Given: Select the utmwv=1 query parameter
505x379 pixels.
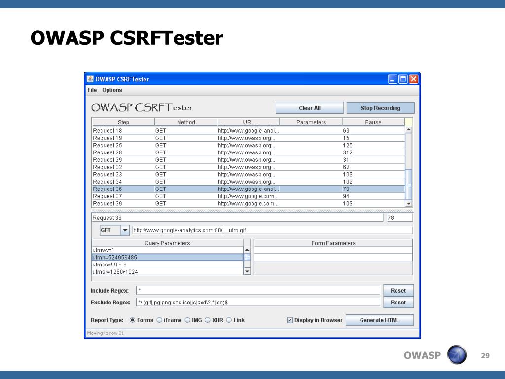Looking at the screenshot, I should click(x=168, y=250).
